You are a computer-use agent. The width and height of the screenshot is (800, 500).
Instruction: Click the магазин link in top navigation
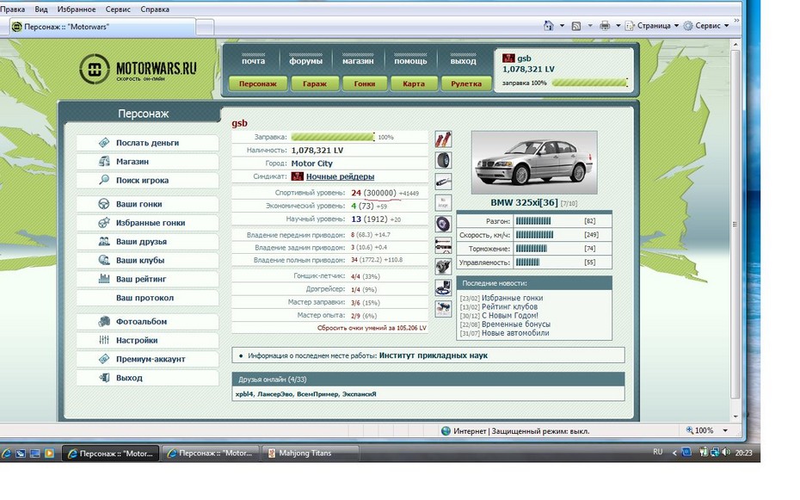tap(358, 59)
